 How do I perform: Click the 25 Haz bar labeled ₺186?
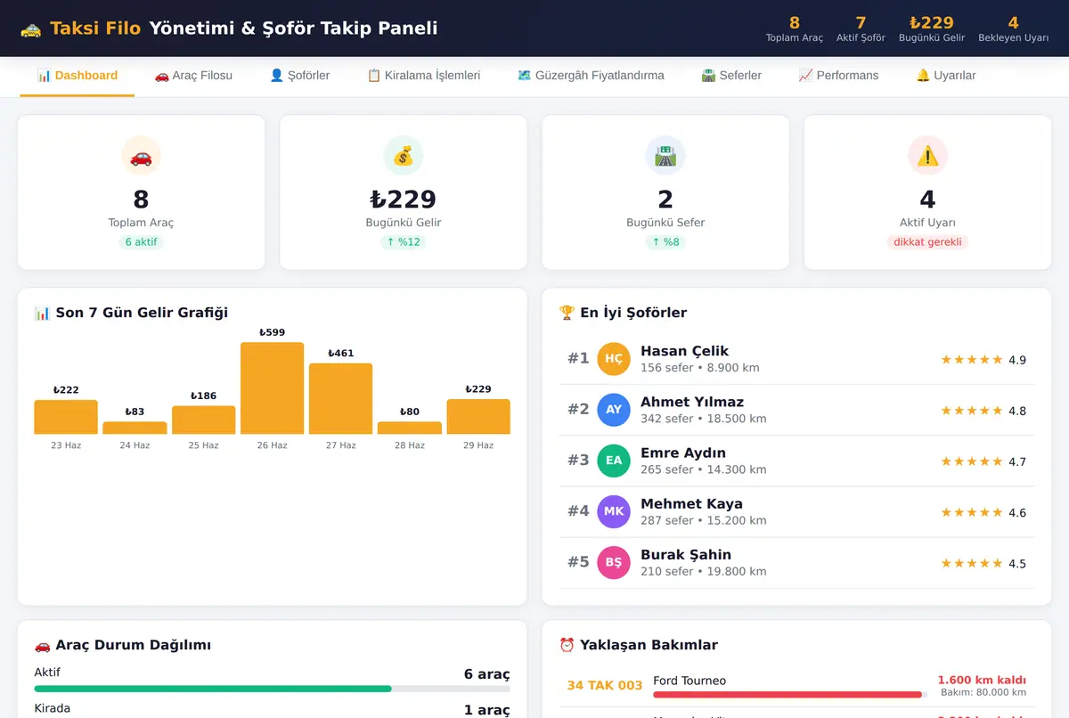coord(203,420)
